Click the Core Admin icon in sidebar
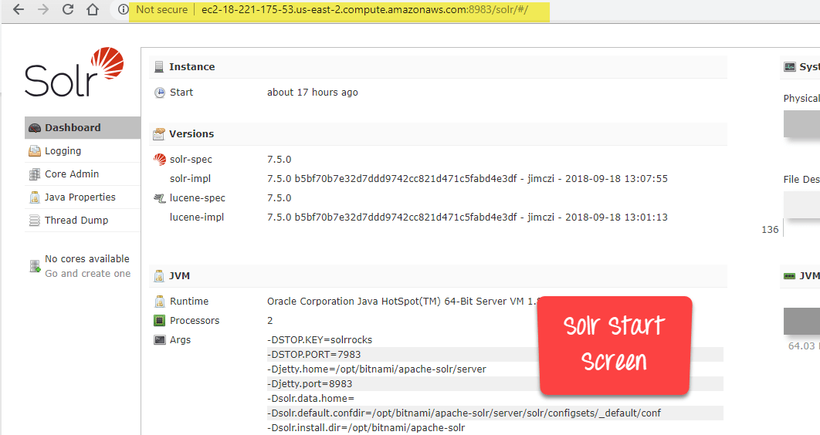This screenshot has height=435, width=820. click(x=34, y=174)
